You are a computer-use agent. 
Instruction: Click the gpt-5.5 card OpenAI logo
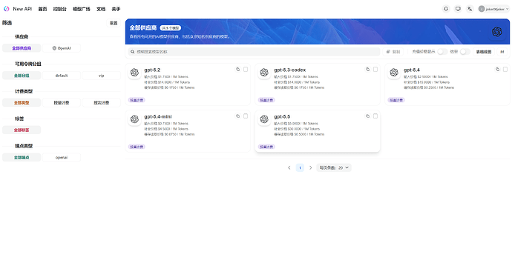click(x=264, y=119)
